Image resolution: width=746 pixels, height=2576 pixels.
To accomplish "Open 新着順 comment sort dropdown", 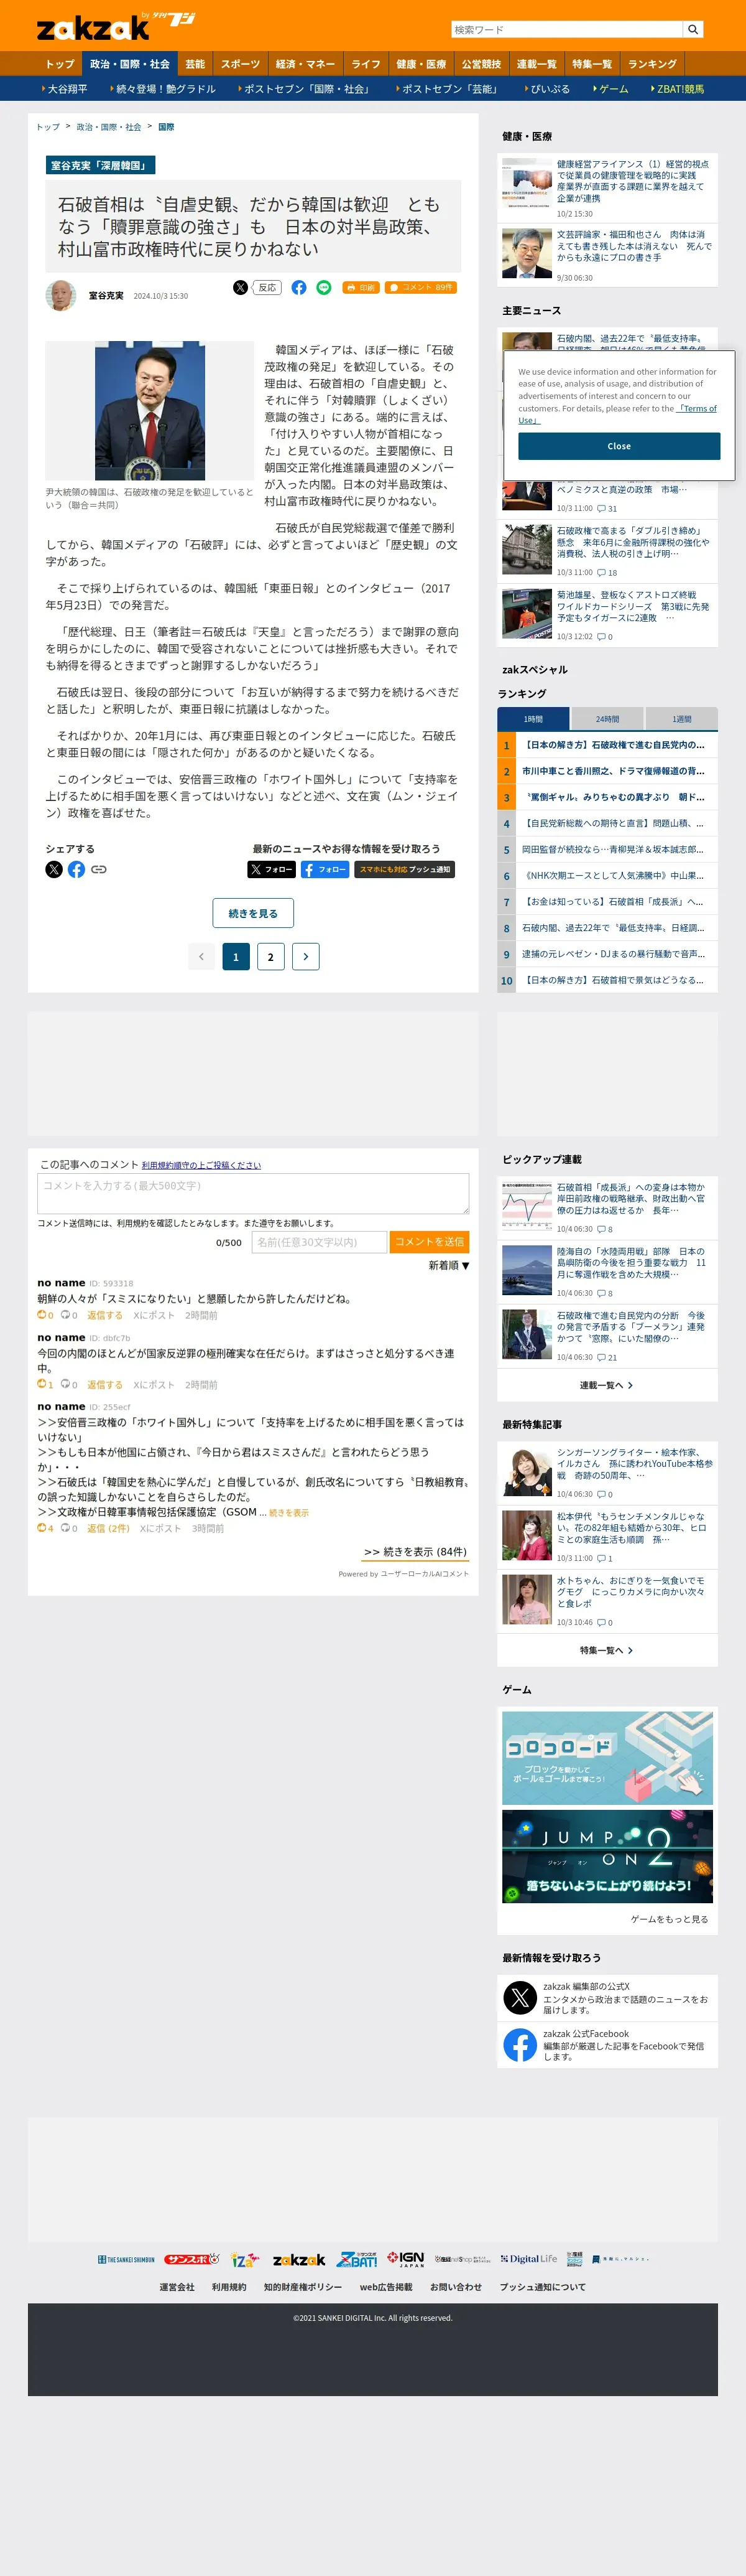I will click(448, 1265).
